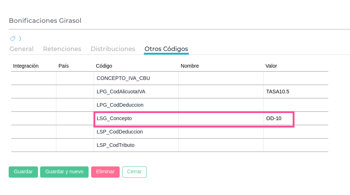The width and height of the screenshot is (350, 195).
Task: Open the General tab
Action: click(x=21, y=49)
